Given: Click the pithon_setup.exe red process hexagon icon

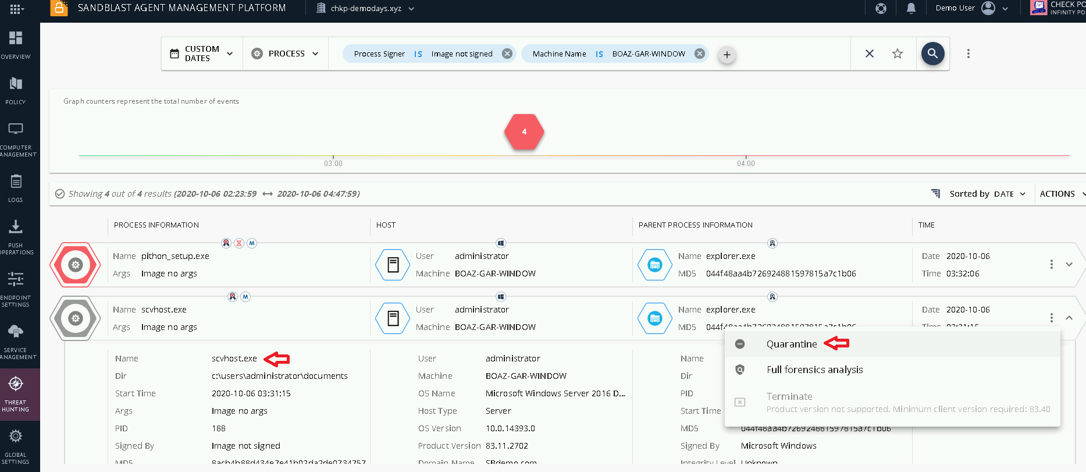Looking at the screenshot, I should 75,265.
